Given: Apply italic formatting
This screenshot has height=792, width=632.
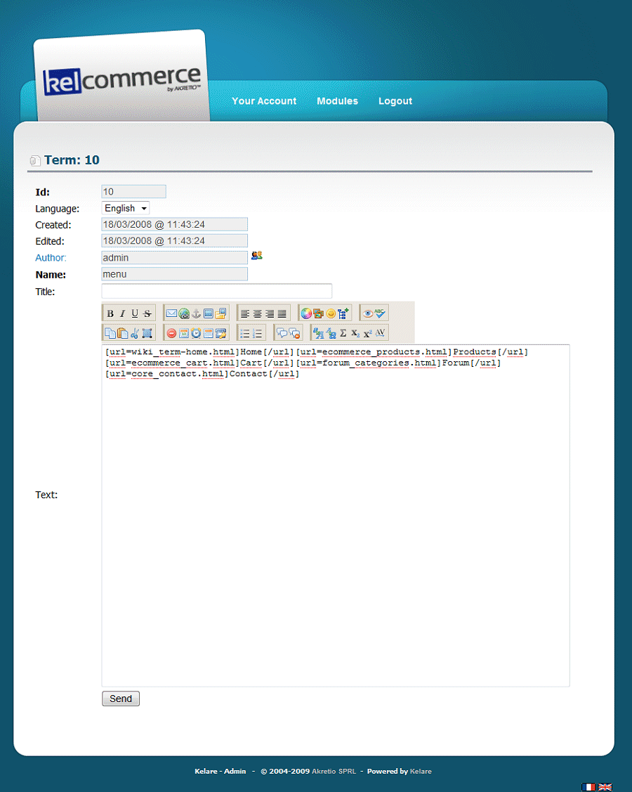Looking at the screenshot, I should click(x=122, y=313).
